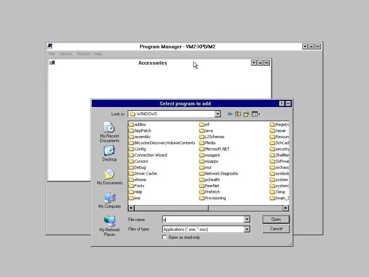Open My Recent Documents shortcut
The image size is (369, 277).
pyautogui.click(x=110, y=132)
